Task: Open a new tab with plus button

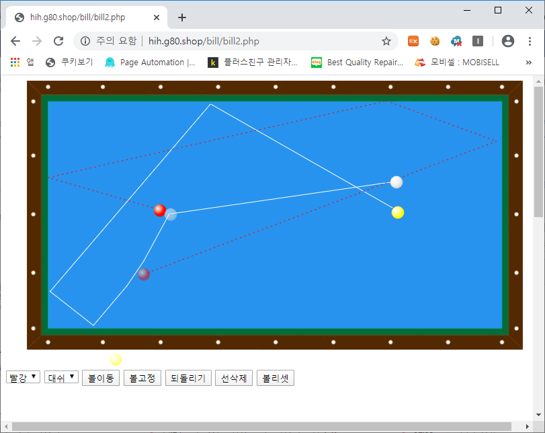Action: [182, 17]
